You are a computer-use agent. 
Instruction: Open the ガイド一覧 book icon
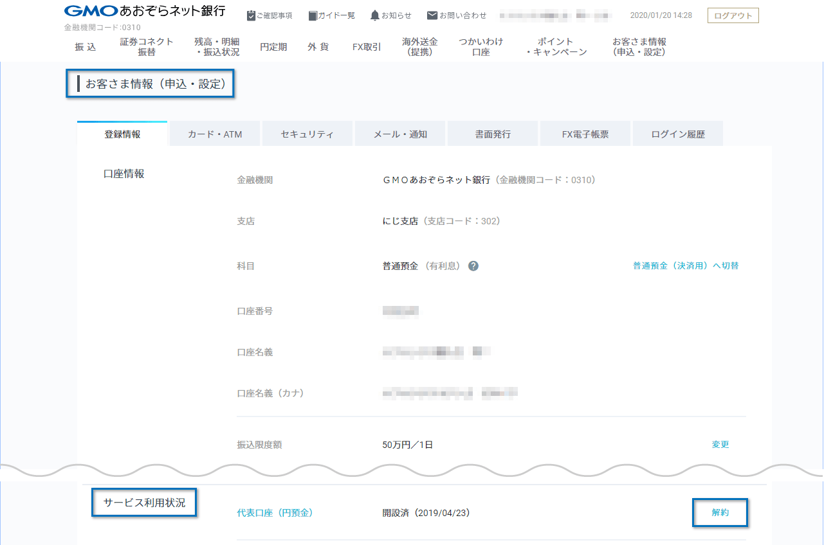[x=313, y=15]
